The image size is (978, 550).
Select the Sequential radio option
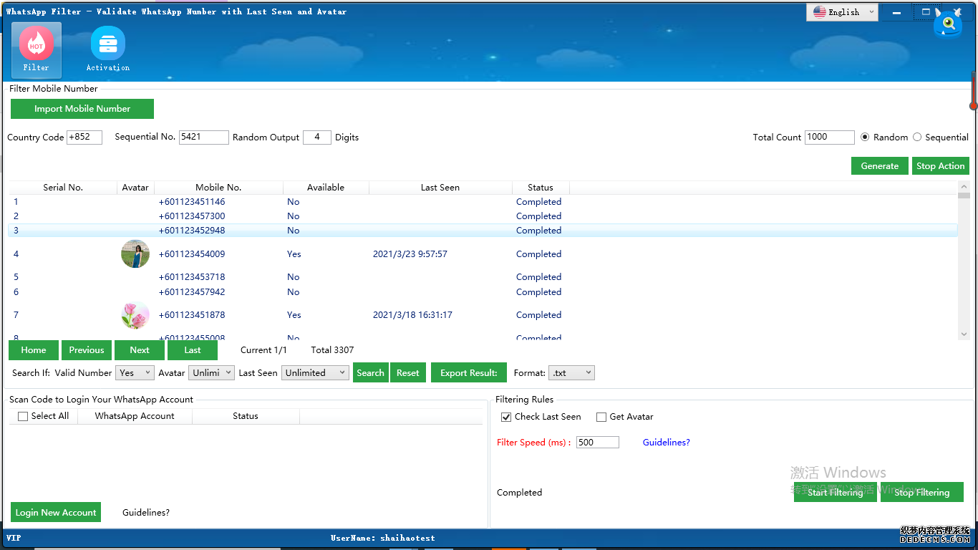tap(917, 137)
